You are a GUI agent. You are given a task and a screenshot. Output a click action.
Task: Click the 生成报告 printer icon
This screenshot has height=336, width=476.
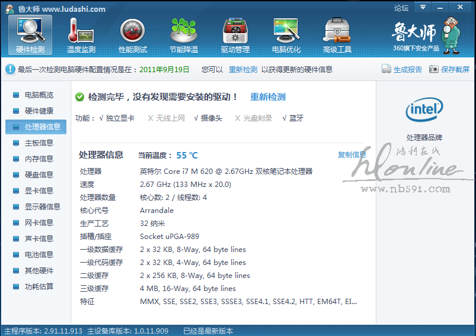point(386,69)
